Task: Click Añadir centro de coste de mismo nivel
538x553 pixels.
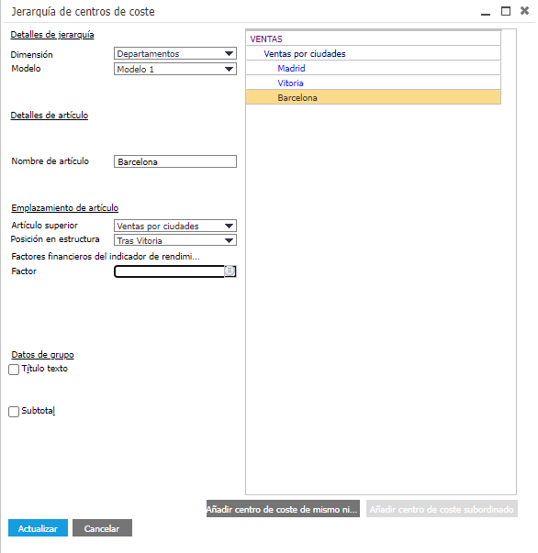Action: 283,509
